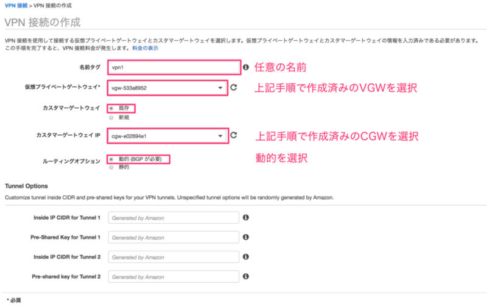Click the VPN 接続の作成 page heading

pos(43,23)
